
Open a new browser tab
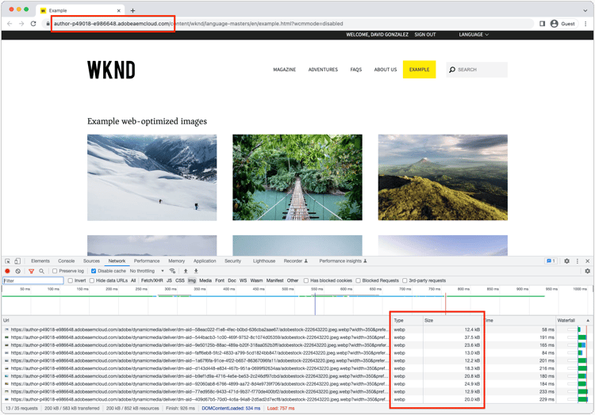pyautogui.click(x=132, y=10)
